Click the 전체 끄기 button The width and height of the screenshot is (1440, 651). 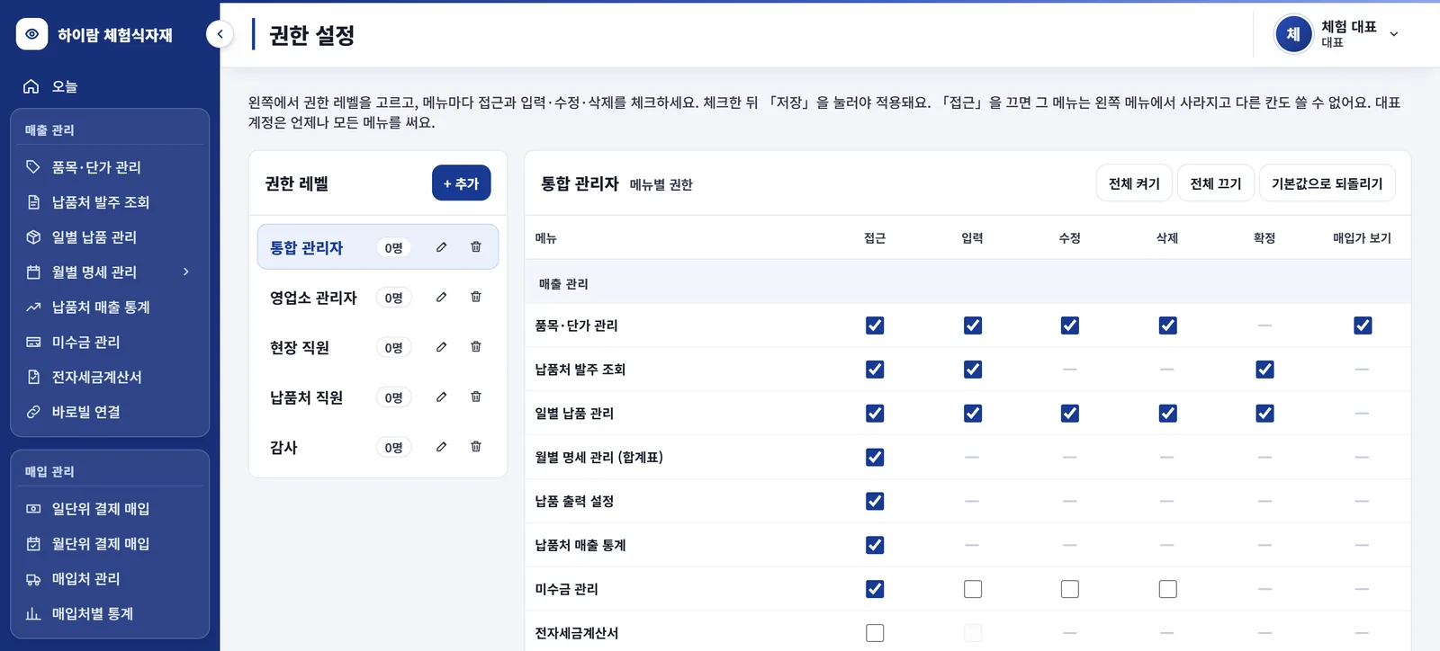pos(1216,183)
